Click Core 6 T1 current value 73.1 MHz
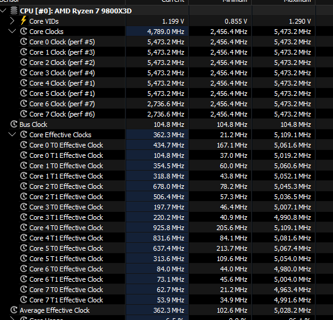Screen dimensions: 333x320 pyautogui.click(x=170, y=279)
